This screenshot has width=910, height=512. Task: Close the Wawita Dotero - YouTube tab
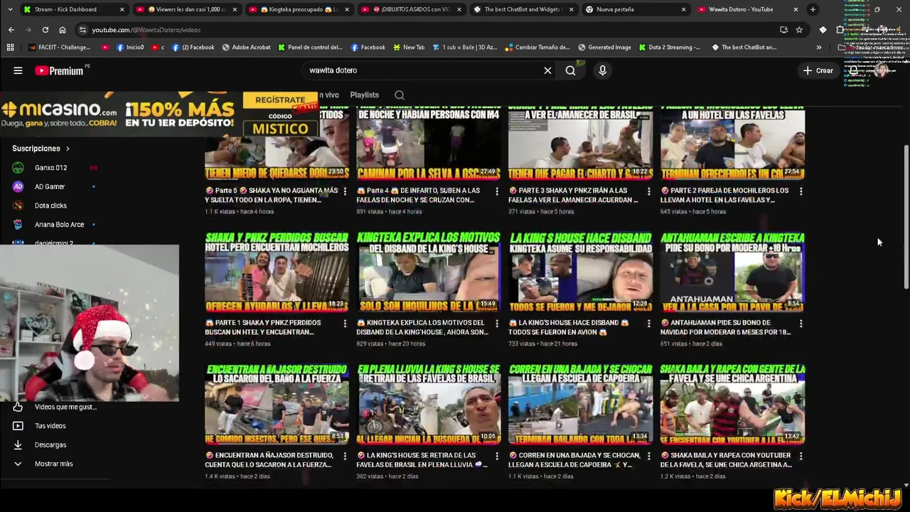(796, 9)
